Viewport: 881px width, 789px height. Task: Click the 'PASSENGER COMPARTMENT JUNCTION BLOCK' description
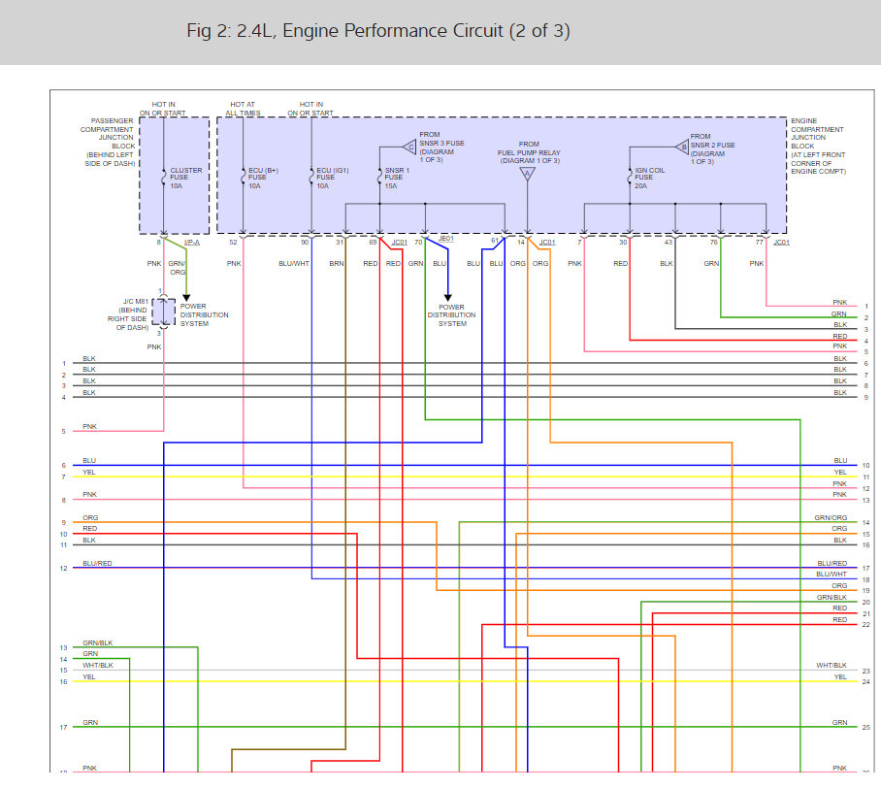click(108, 143)
